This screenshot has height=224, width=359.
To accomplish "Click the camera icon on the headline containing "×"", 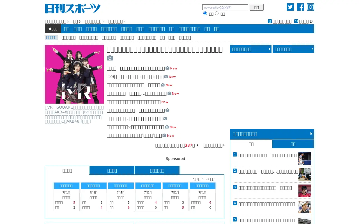I will [167, 127].
